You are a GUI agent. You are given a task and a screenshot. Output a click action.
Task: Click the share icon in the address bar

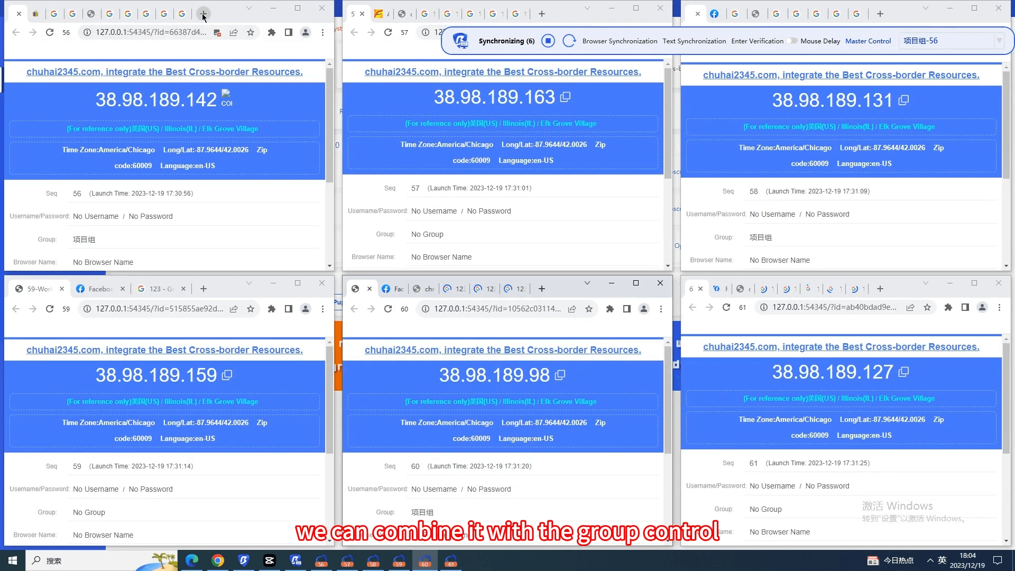coord(234,32)
